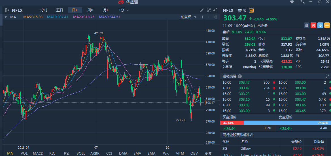This screenshot has height=156, width=331.
Task: Expand chart to fullscreen view
Action: pyautogui.click(x=209, y=10)
